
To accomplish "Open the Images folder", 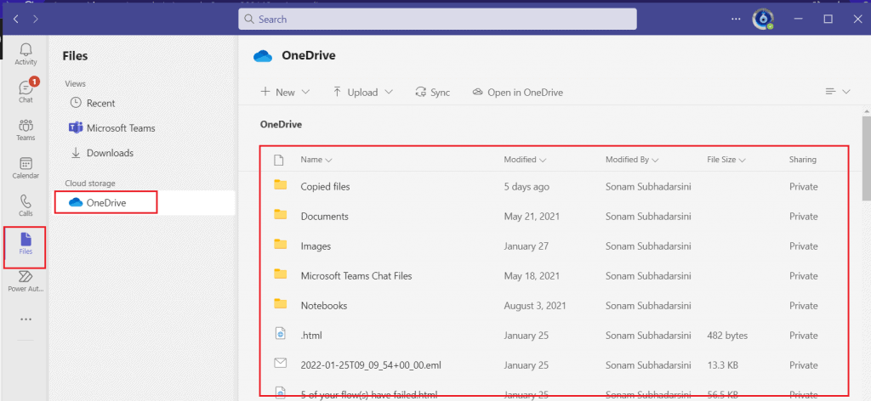I will [316, 246].
